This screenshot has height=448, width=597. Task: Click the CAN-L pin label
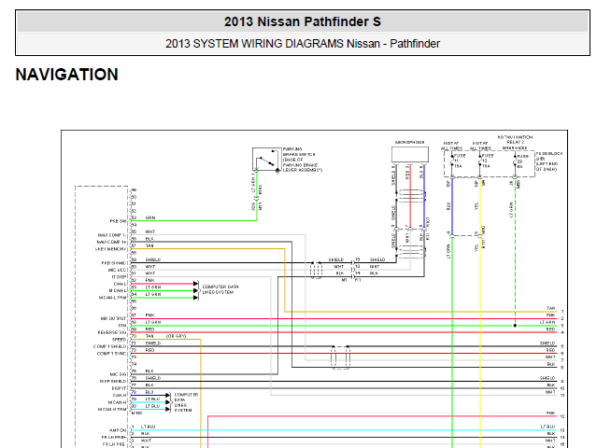[120, 284]
